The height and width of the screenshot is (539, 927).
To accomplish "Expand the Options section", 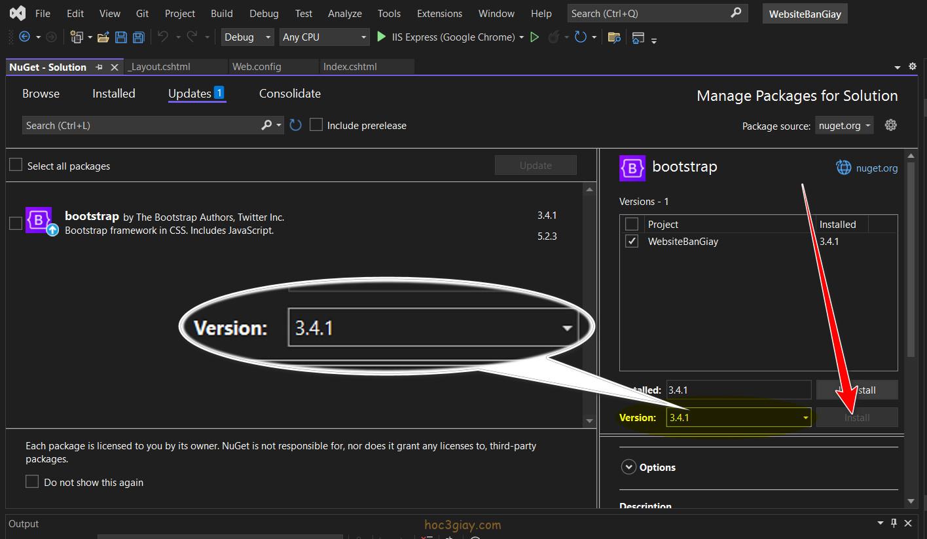I will (628, 467).
